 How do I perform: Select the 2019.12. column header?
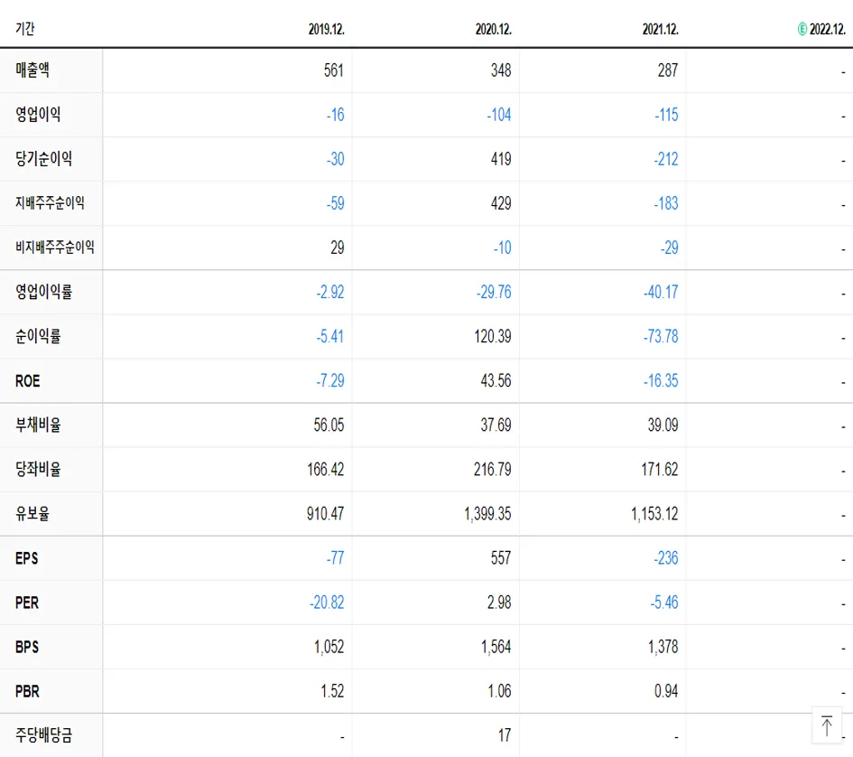pos(328,28)
